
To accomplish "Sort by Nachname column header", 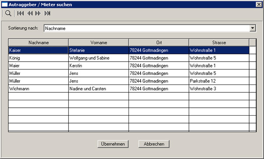I will 38,42.
